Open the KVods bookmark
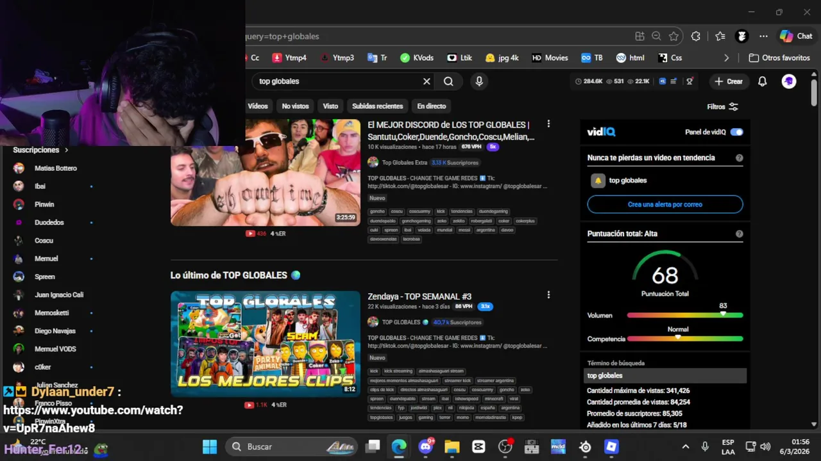This screenshot has height=461, width=821. click(417, 58)
